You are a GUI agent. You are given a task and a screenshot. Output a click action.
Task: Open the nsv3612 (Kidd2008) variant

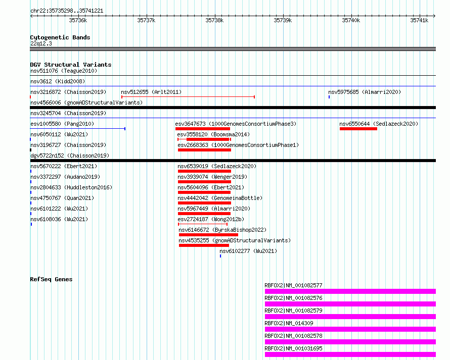[x=58, y=81]
